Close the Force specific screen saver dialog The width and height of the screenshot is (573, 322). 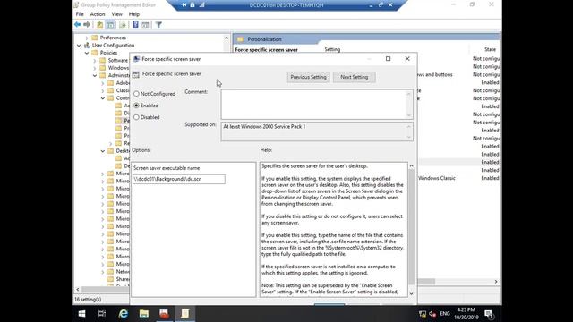coord(407,59)
